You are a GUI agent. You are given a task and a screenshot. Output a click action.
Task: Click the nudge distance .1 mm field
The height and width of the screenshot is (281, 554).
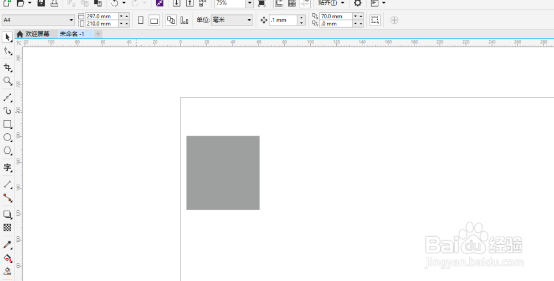[283, 20]
